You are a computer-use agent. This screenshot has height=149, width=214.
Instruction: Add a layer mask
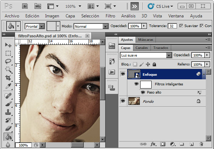[163, 144]
